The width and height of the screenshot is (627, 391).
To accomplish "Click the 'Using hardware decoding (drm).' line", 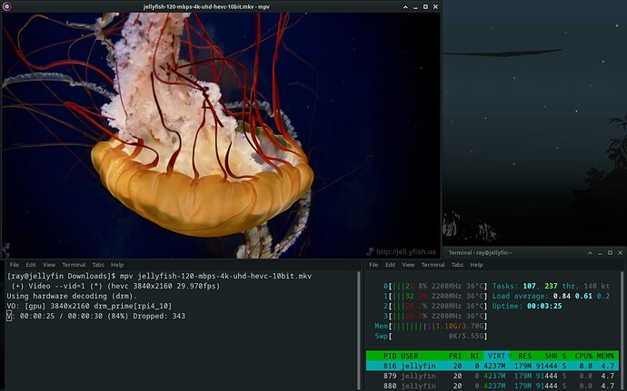I will [x=72, y=296].
